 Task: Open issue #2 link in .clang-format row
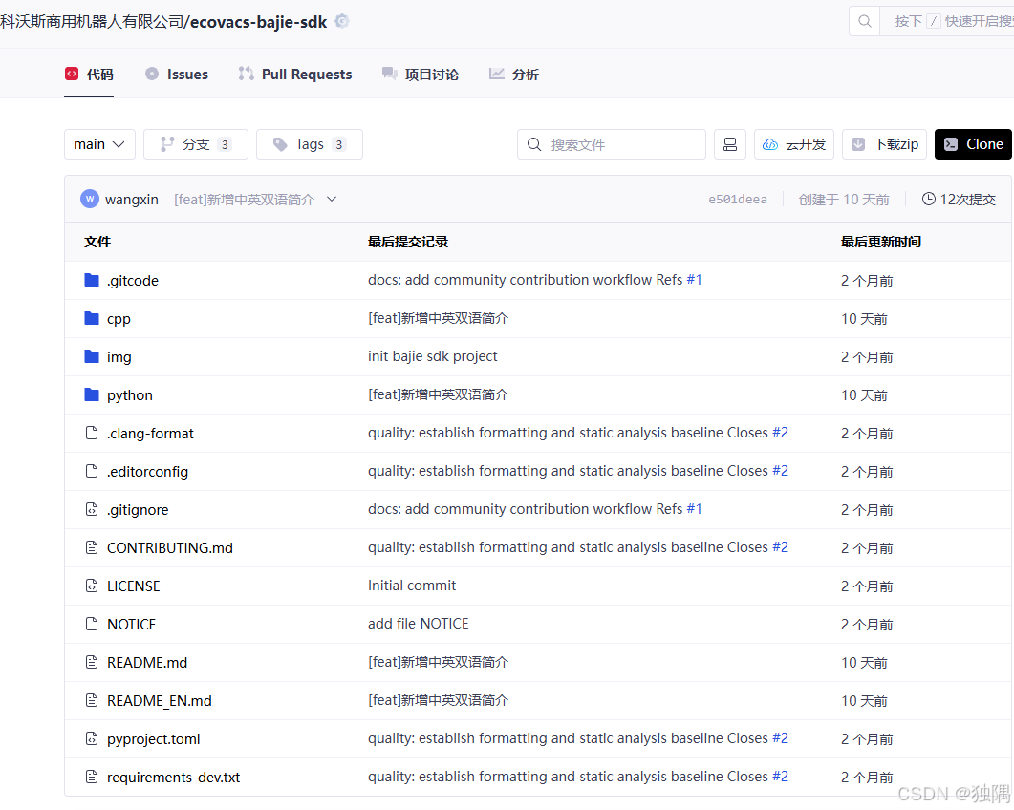(x=780, y=432)
